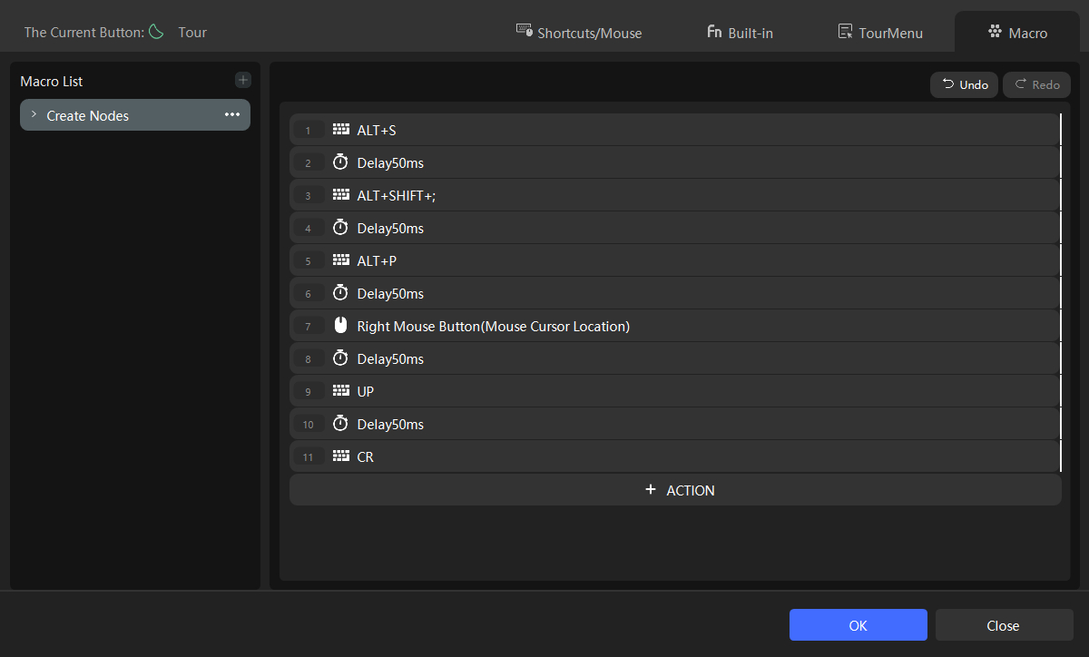Viewport: 1089px width, 657px height.
Task: Open the Built-in tab
Action: point(740,33)
